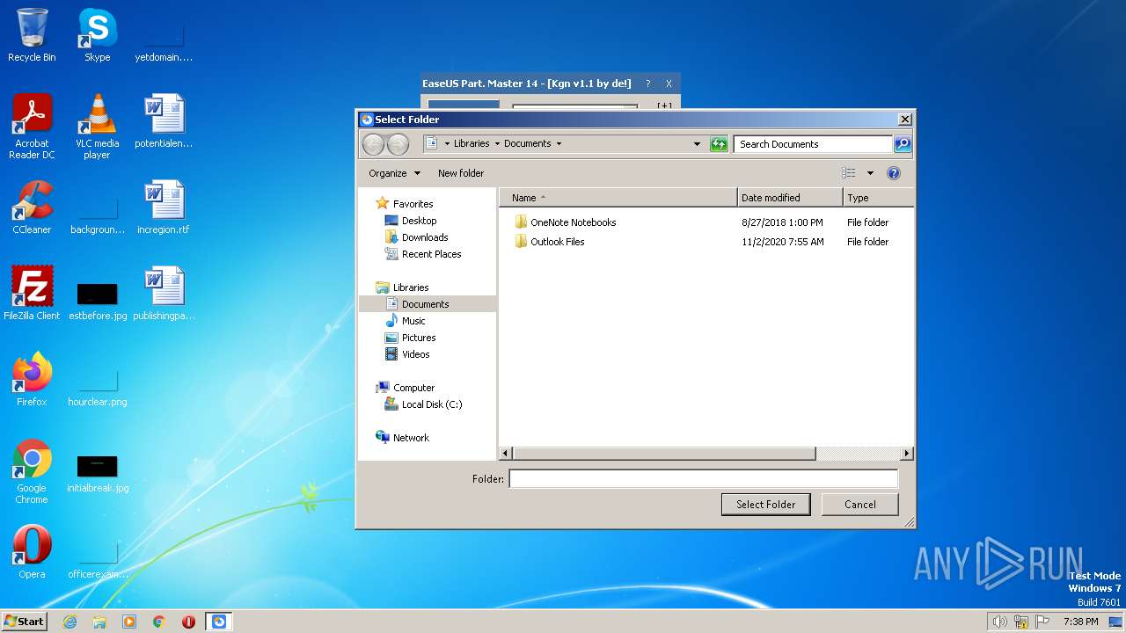Sort by Date modified column header
The width and height of the screenshot is (1126, 633).
coord(790,198)
